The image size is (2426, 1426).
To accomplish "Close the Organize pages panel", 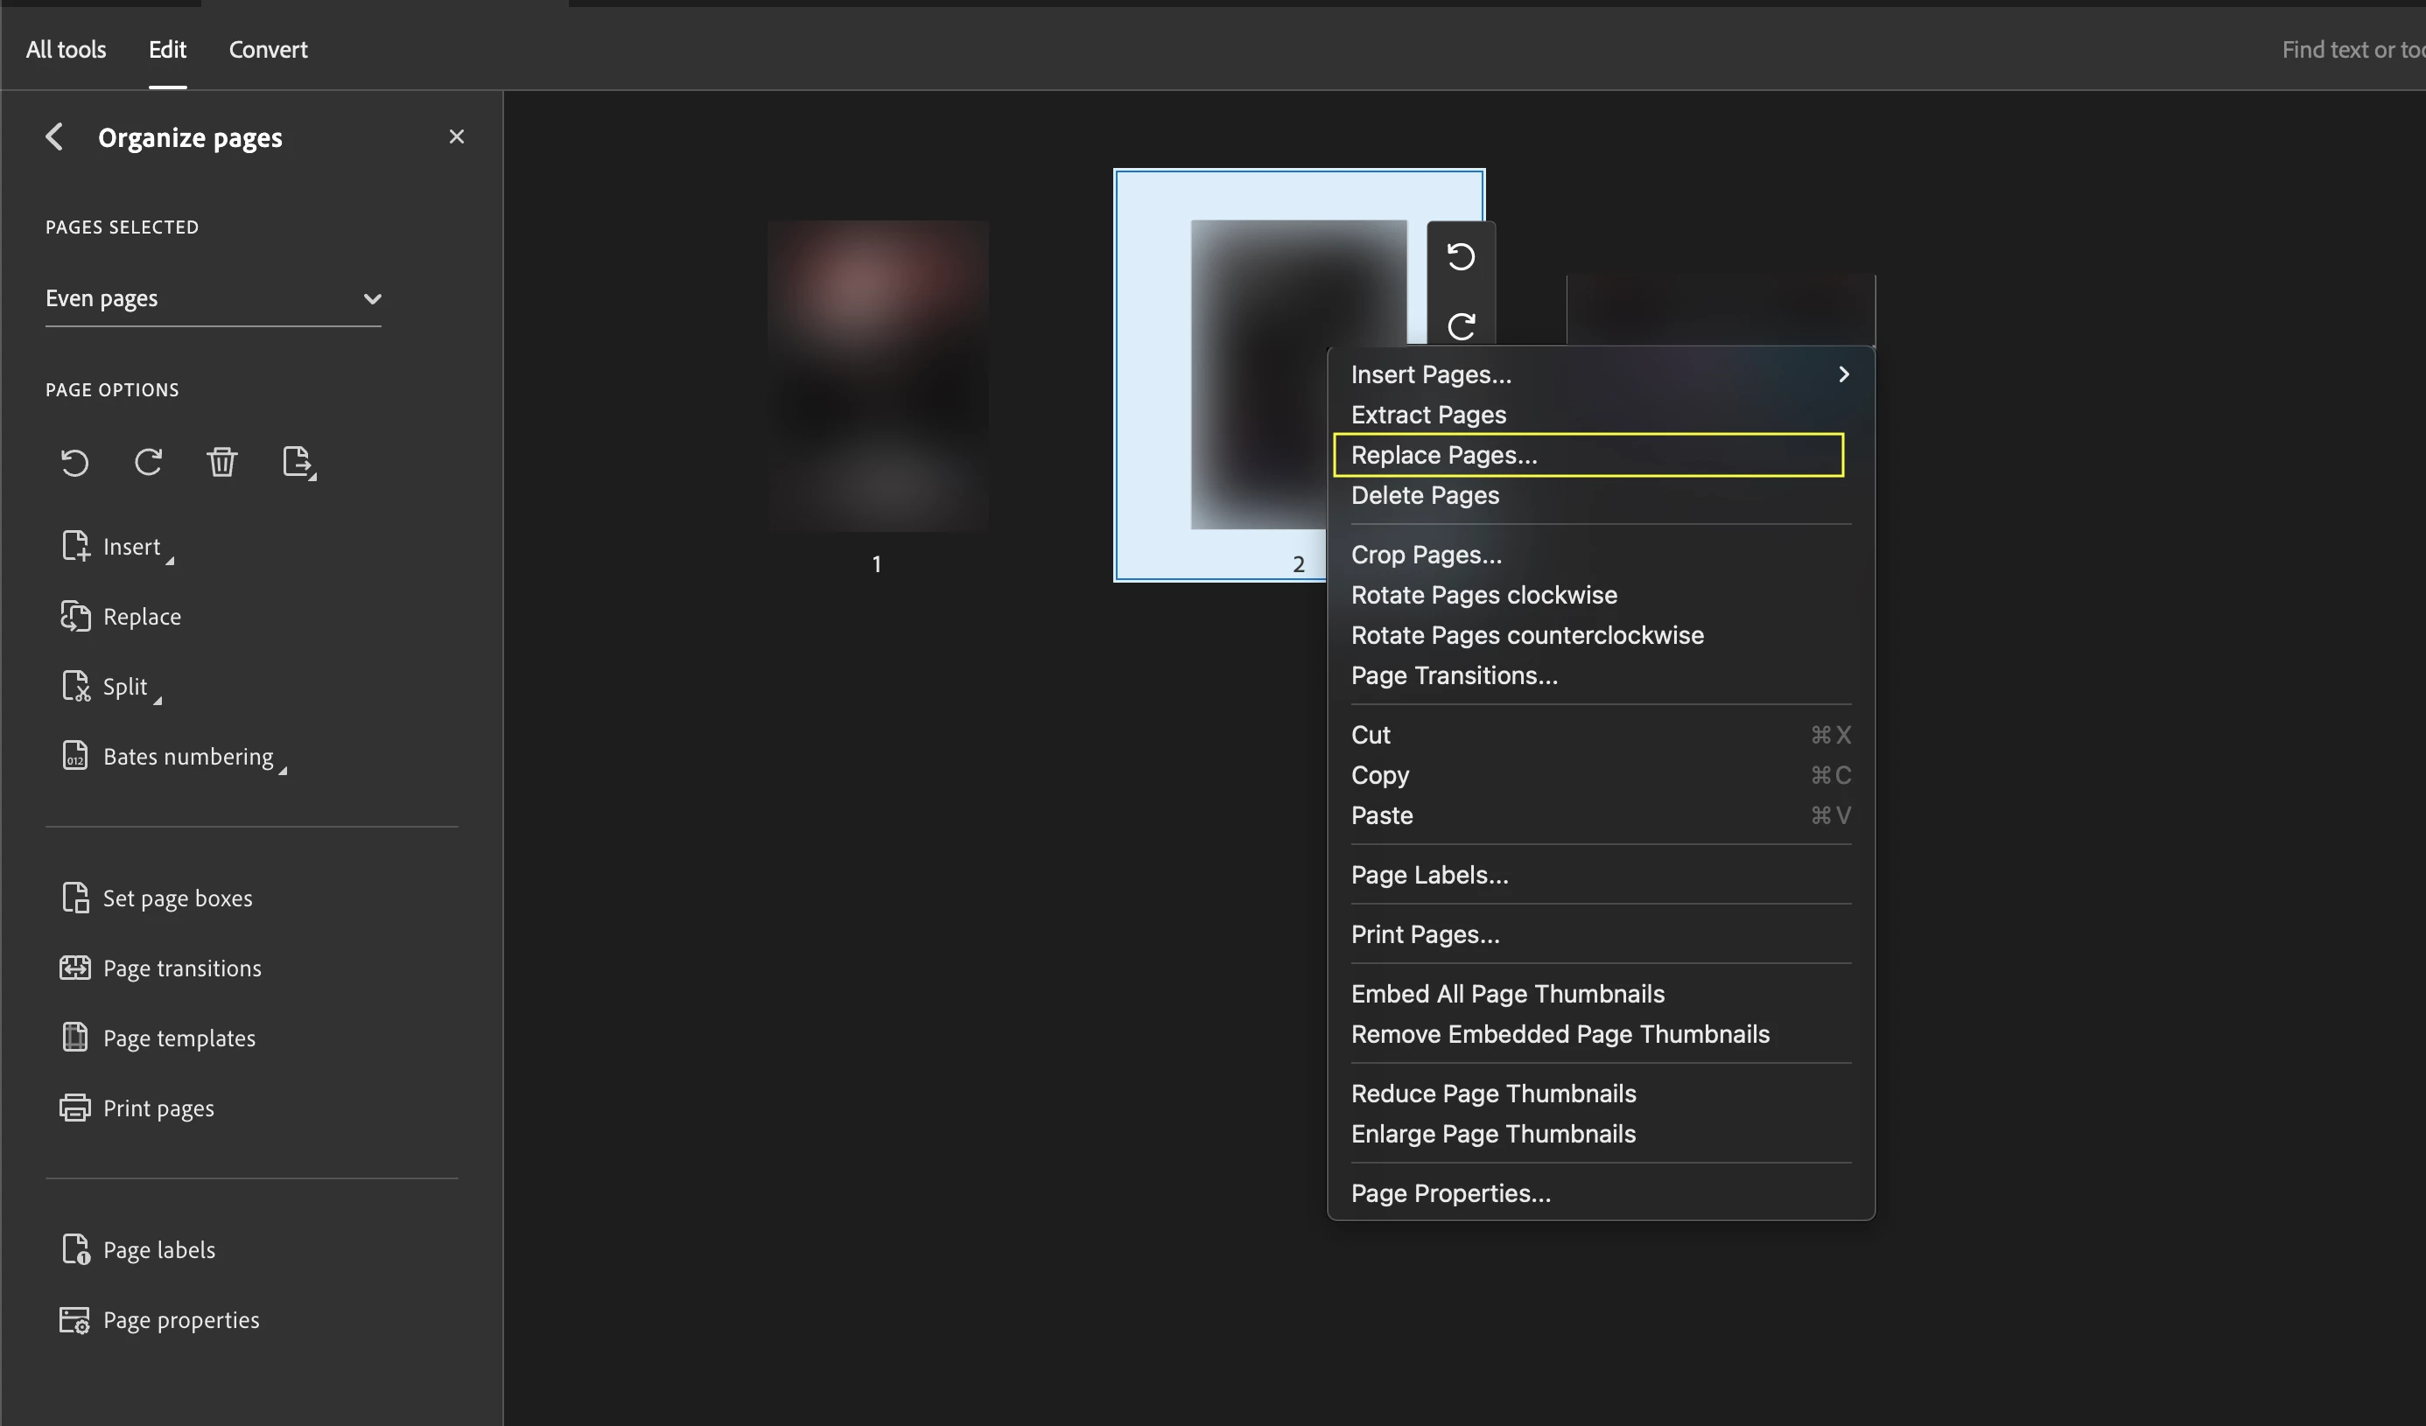I will (x=456, y=136).
